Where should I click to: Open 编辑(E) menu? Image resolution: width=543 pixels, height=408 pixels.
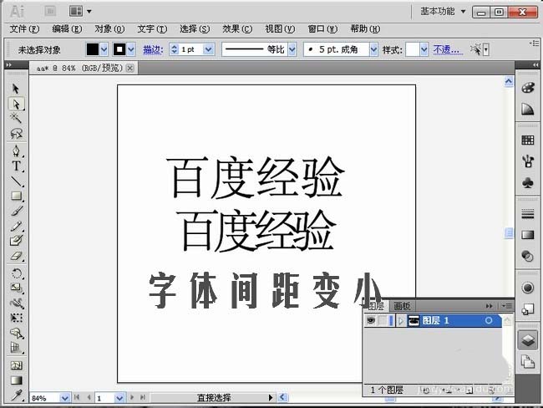(x=67, y=28)
